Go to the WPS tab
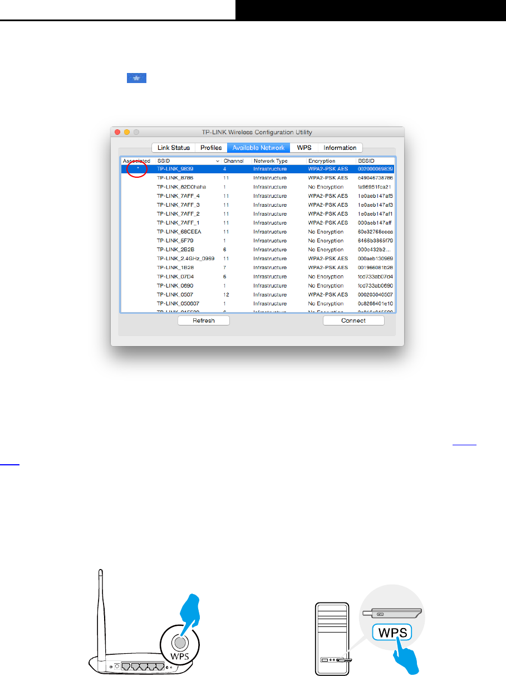Screen dimensions: 506x676 [304, 148]
